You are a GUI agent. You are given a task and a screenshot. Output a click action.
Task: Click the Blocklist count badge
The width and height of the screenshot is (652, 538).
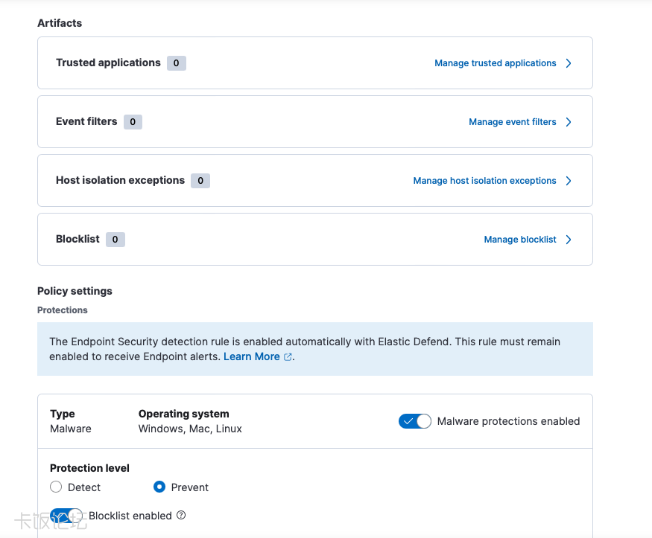coord(115,240)
